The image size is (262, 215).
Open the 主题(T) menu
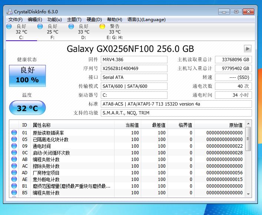click(x=74, y=20)
